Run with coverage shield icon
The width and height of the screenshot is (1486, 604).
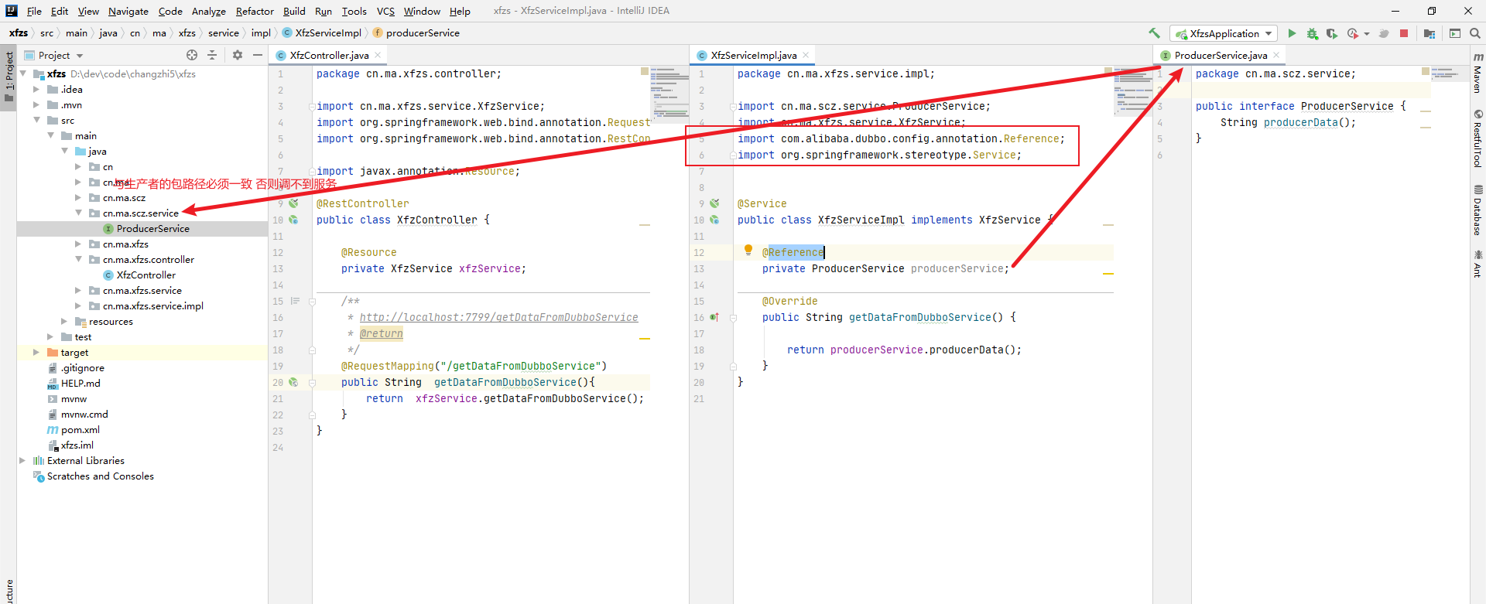click(1331, 33)
